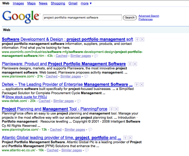189x156 pixels.
Task: Show Similar pages for atlantic-ec.co.uk
Action: [71, 150]
